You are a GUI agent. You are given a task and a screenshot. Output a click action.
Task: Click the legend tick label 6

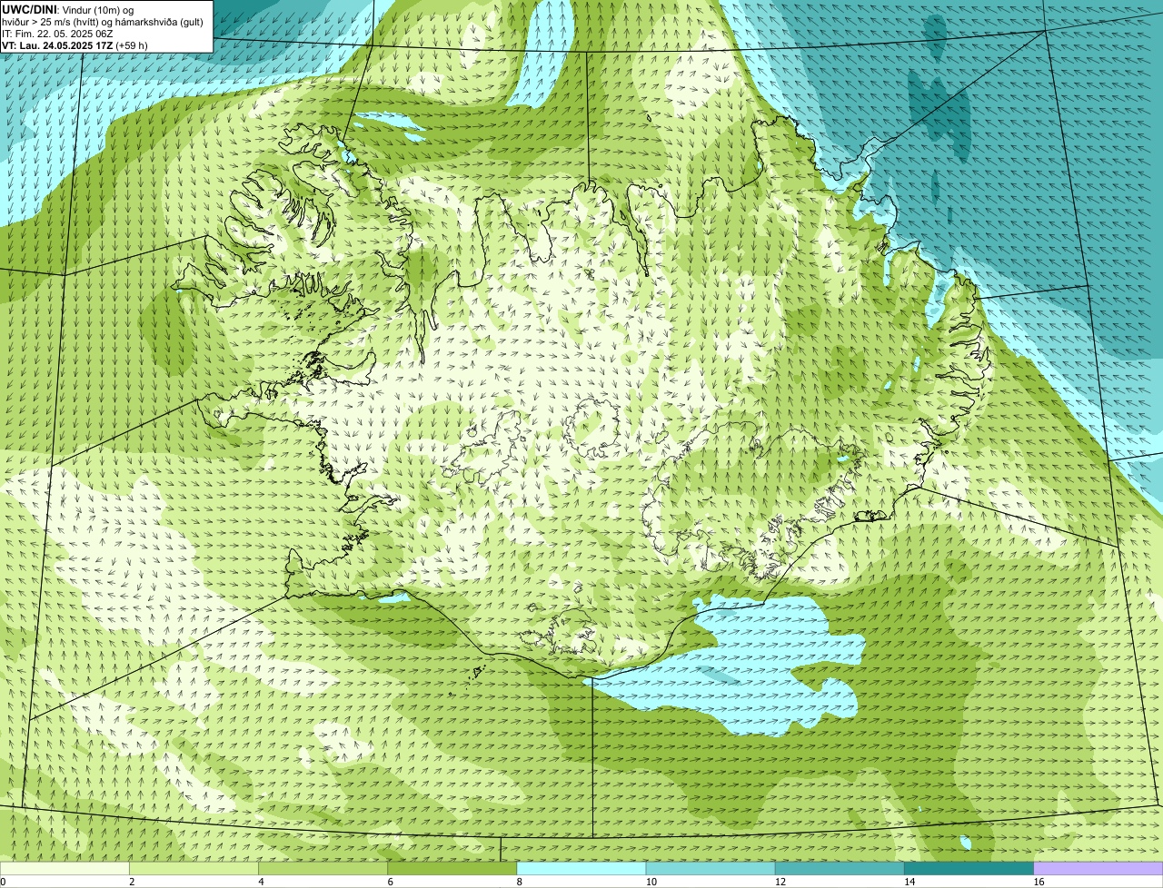pyautogui.click(x=390, y=882)
